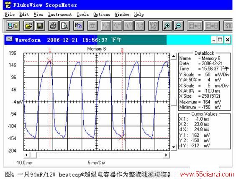Click the 'Maximum = 164 mV' row
Image resolution: width=236 pixels, height=179 pixels.
[x=200, y=102]
